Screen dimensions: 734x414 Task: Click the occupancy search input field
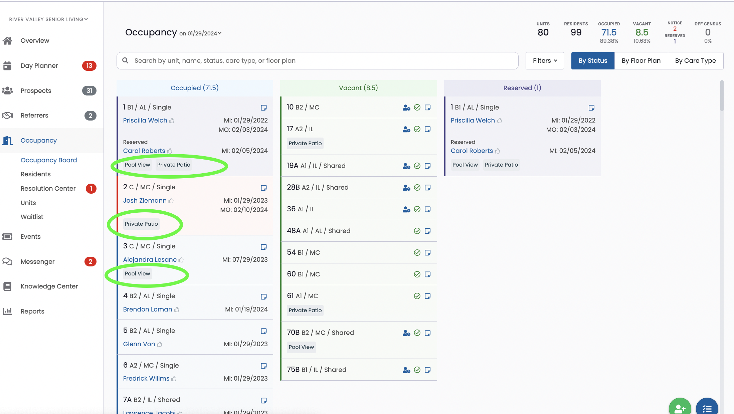coord(317,61)
